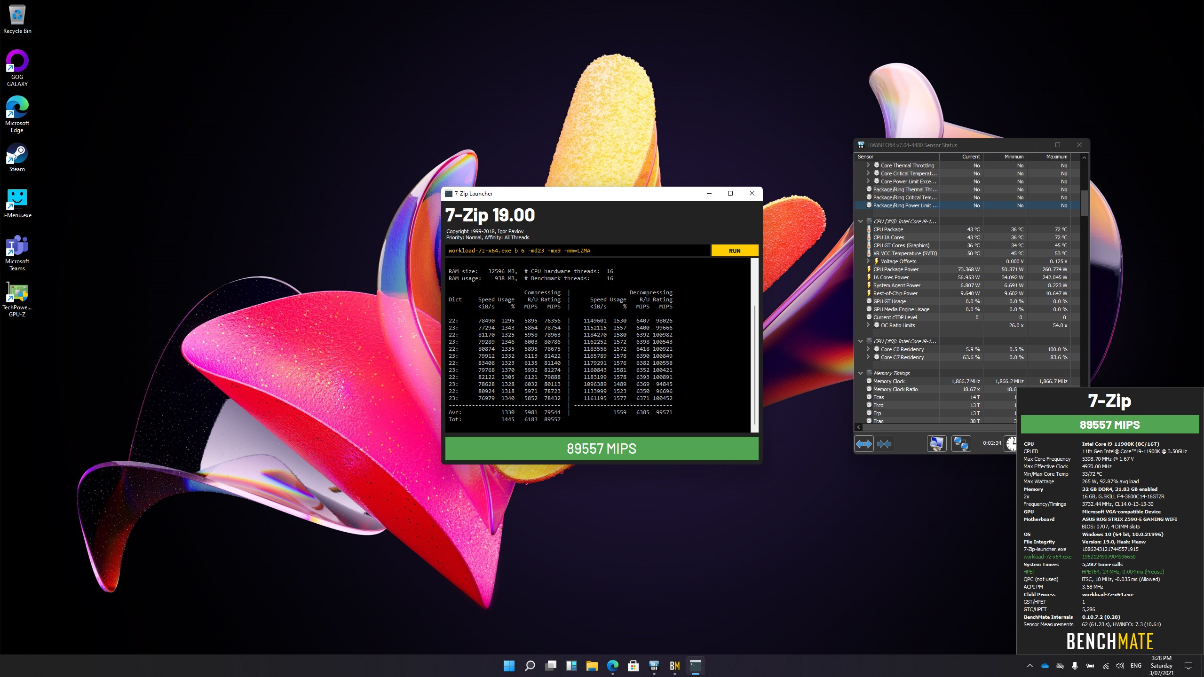1204x677 pixels.
Task: Click the green 89557 MIPS bar in 7-Zip Launcher
Action: click(602, 449)
